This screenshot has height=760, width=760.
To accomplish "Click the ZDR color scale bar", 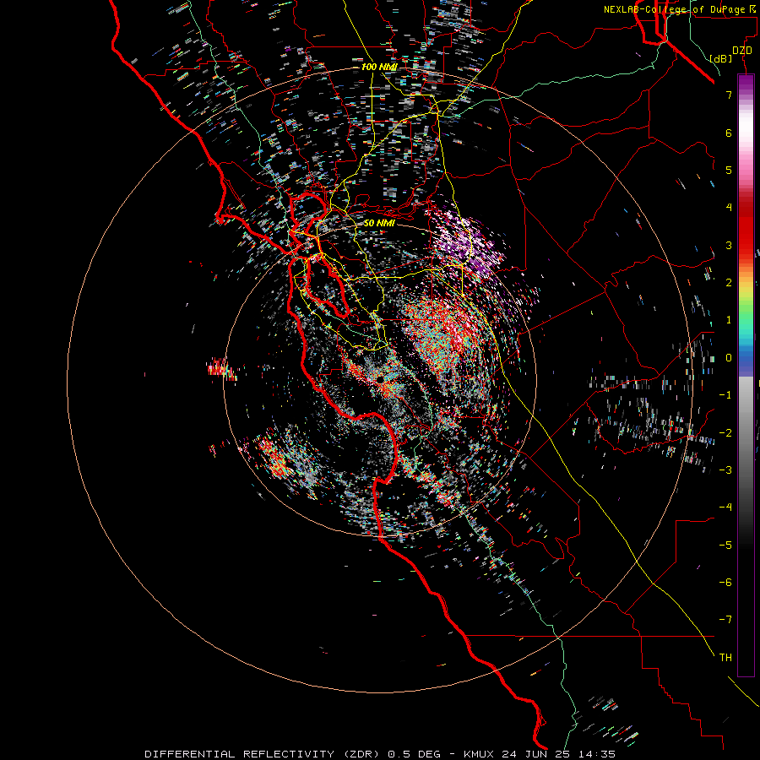I will pyautogui.click(x=746, y=375).
